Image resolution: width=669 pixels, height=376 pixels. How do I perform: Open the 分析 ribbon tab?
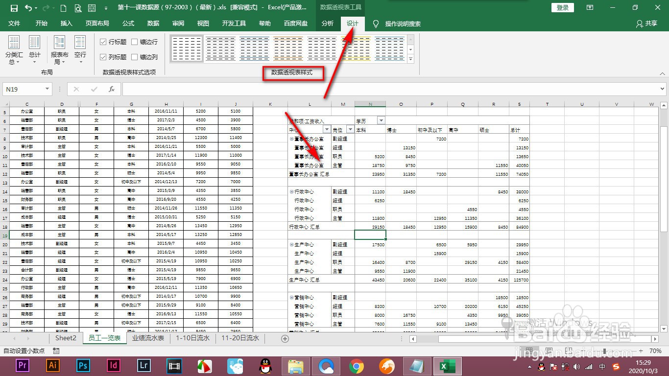pos(327,23)
